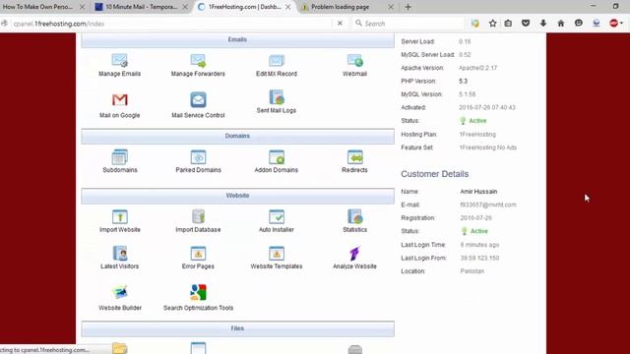Open the Latest Visitors icon
The width and height of the screenshot is (630, 354).
120,254
